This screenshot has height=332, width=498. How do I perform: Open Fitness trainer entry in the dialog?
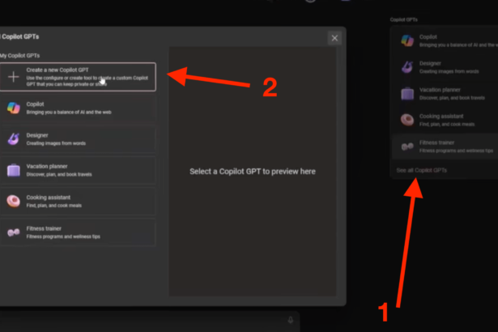tap(78, 232)
